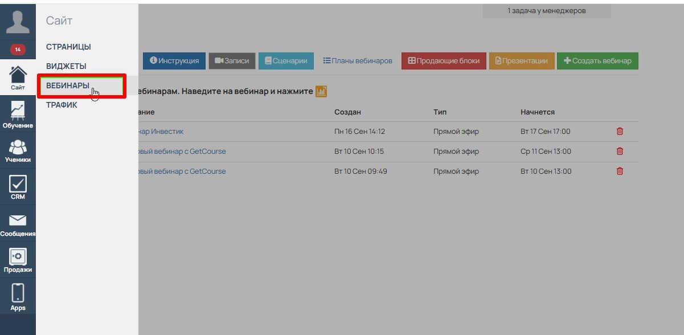Open the webinar link ending in Инвестик

161,131
